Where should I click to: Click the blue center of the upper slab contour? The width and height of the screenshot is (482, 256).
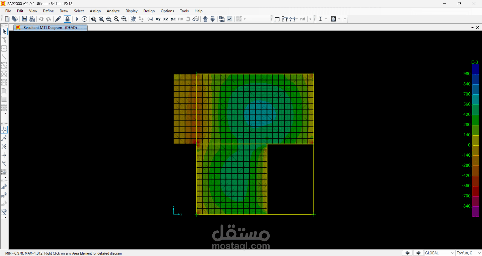click(x=260, y=113)
